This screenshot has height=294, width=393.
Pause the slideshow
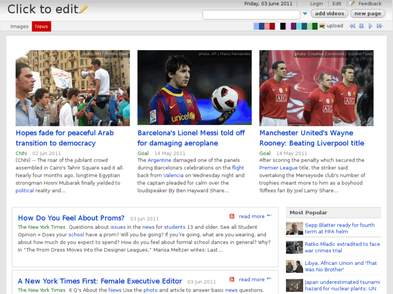coord(362,26)
